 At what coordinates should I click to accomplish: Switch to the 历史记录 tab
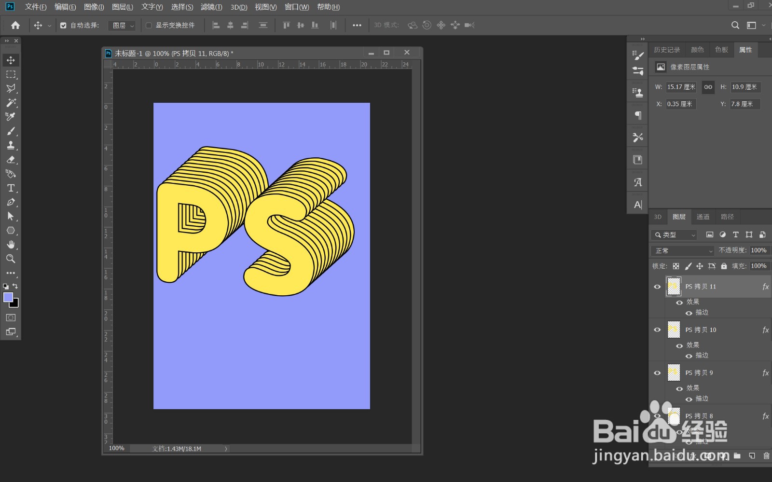tap(667, 50)
